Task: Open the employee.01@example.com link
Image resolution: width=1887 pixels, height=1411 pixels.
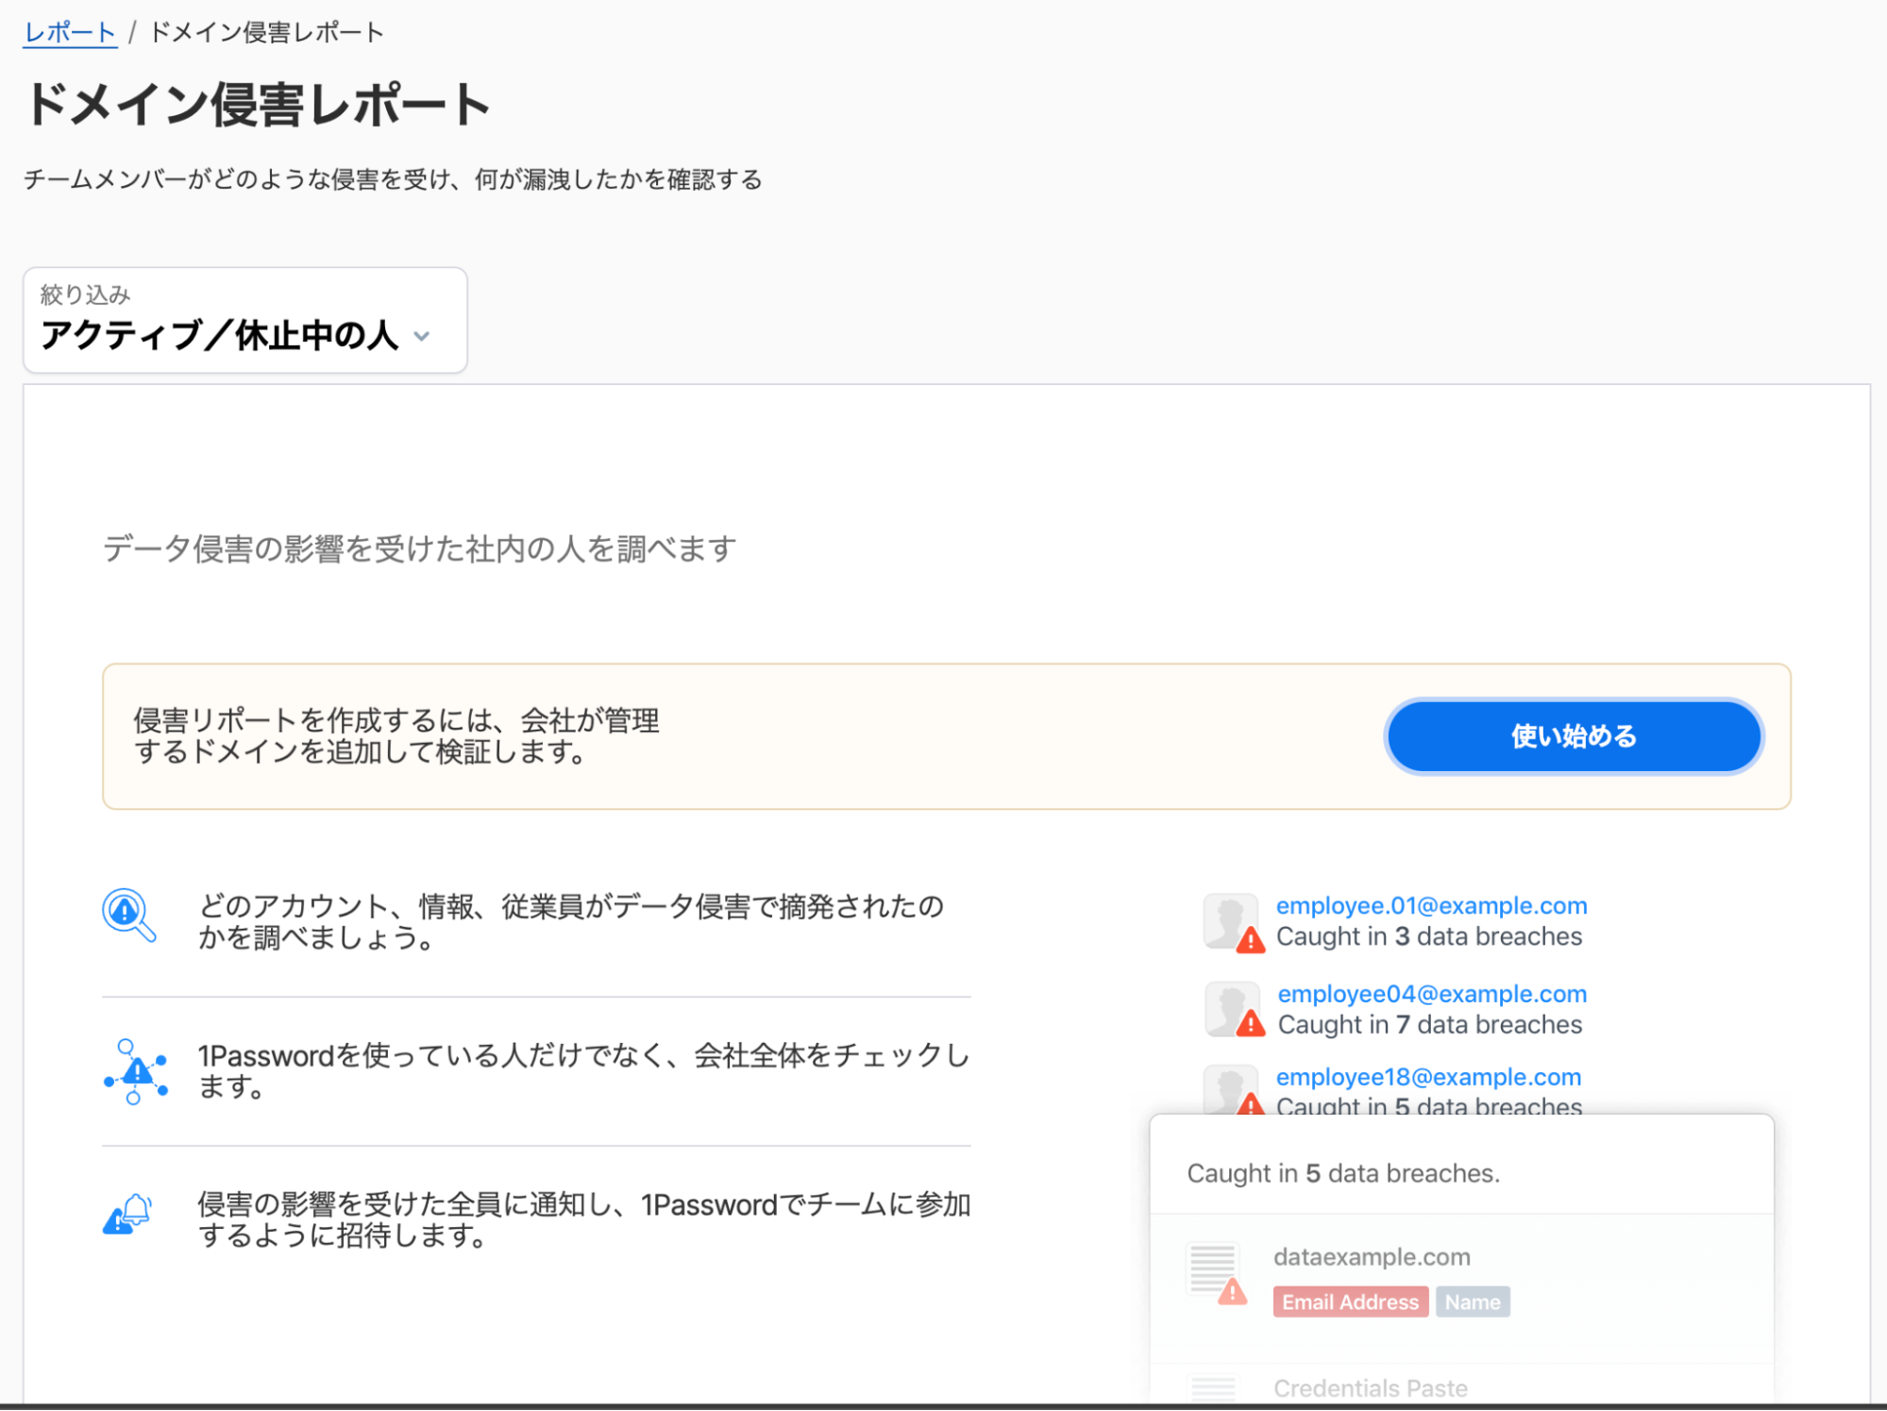Action: [x=1430, y=905]
